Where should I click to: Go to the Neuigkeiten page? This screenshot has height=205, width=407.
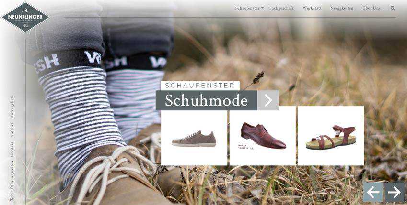tap(342, 8)
